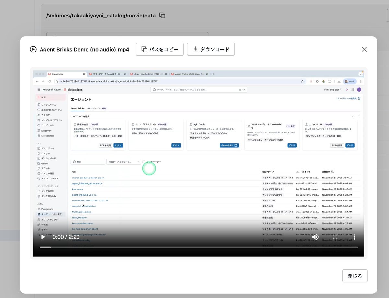Toggle the 自分がオーナー checkbox
The height and width of the screenshot is (298, 389).
pos(144,162)
